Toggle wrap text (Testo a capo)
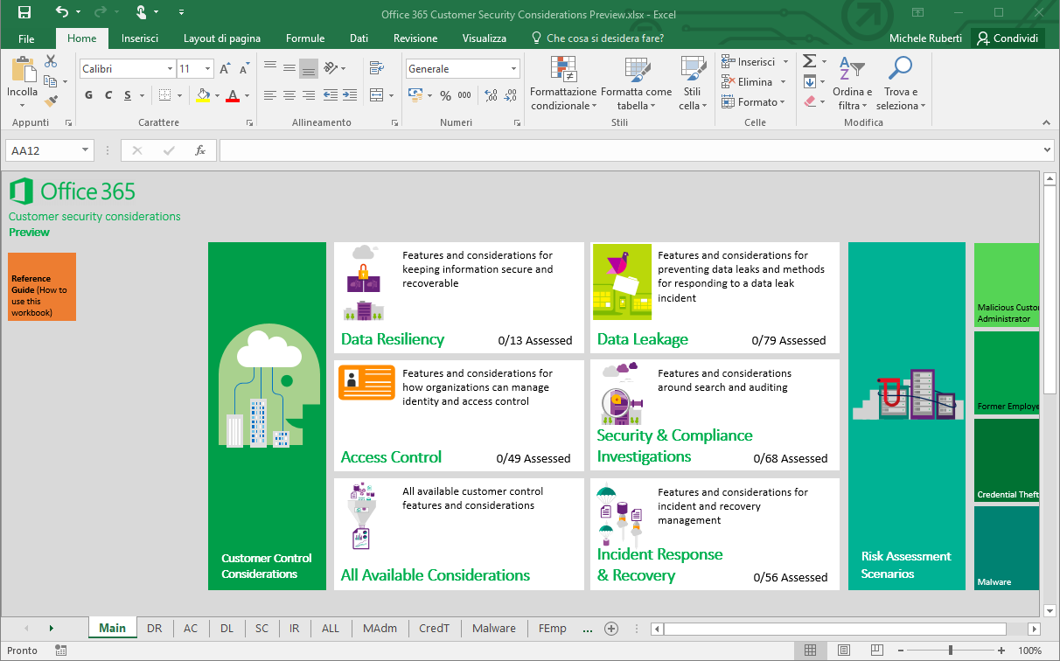 coord(376,68)
